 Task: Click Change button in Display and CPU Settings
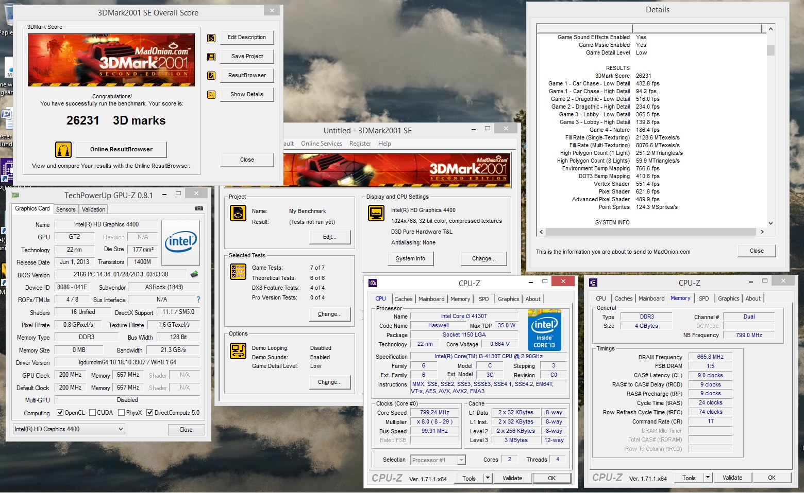click(484, 258)
